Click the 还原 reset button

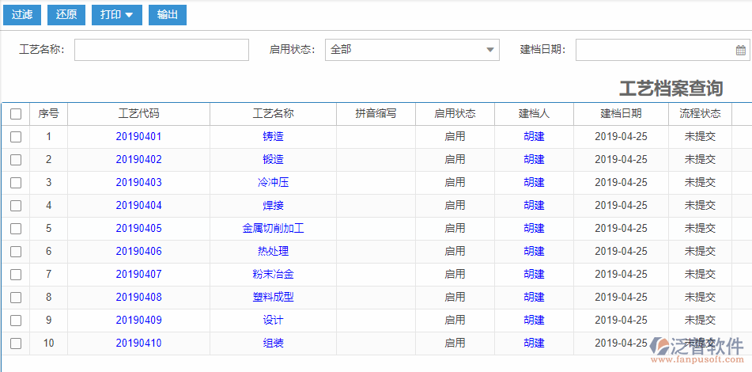[x=66, y=15]
